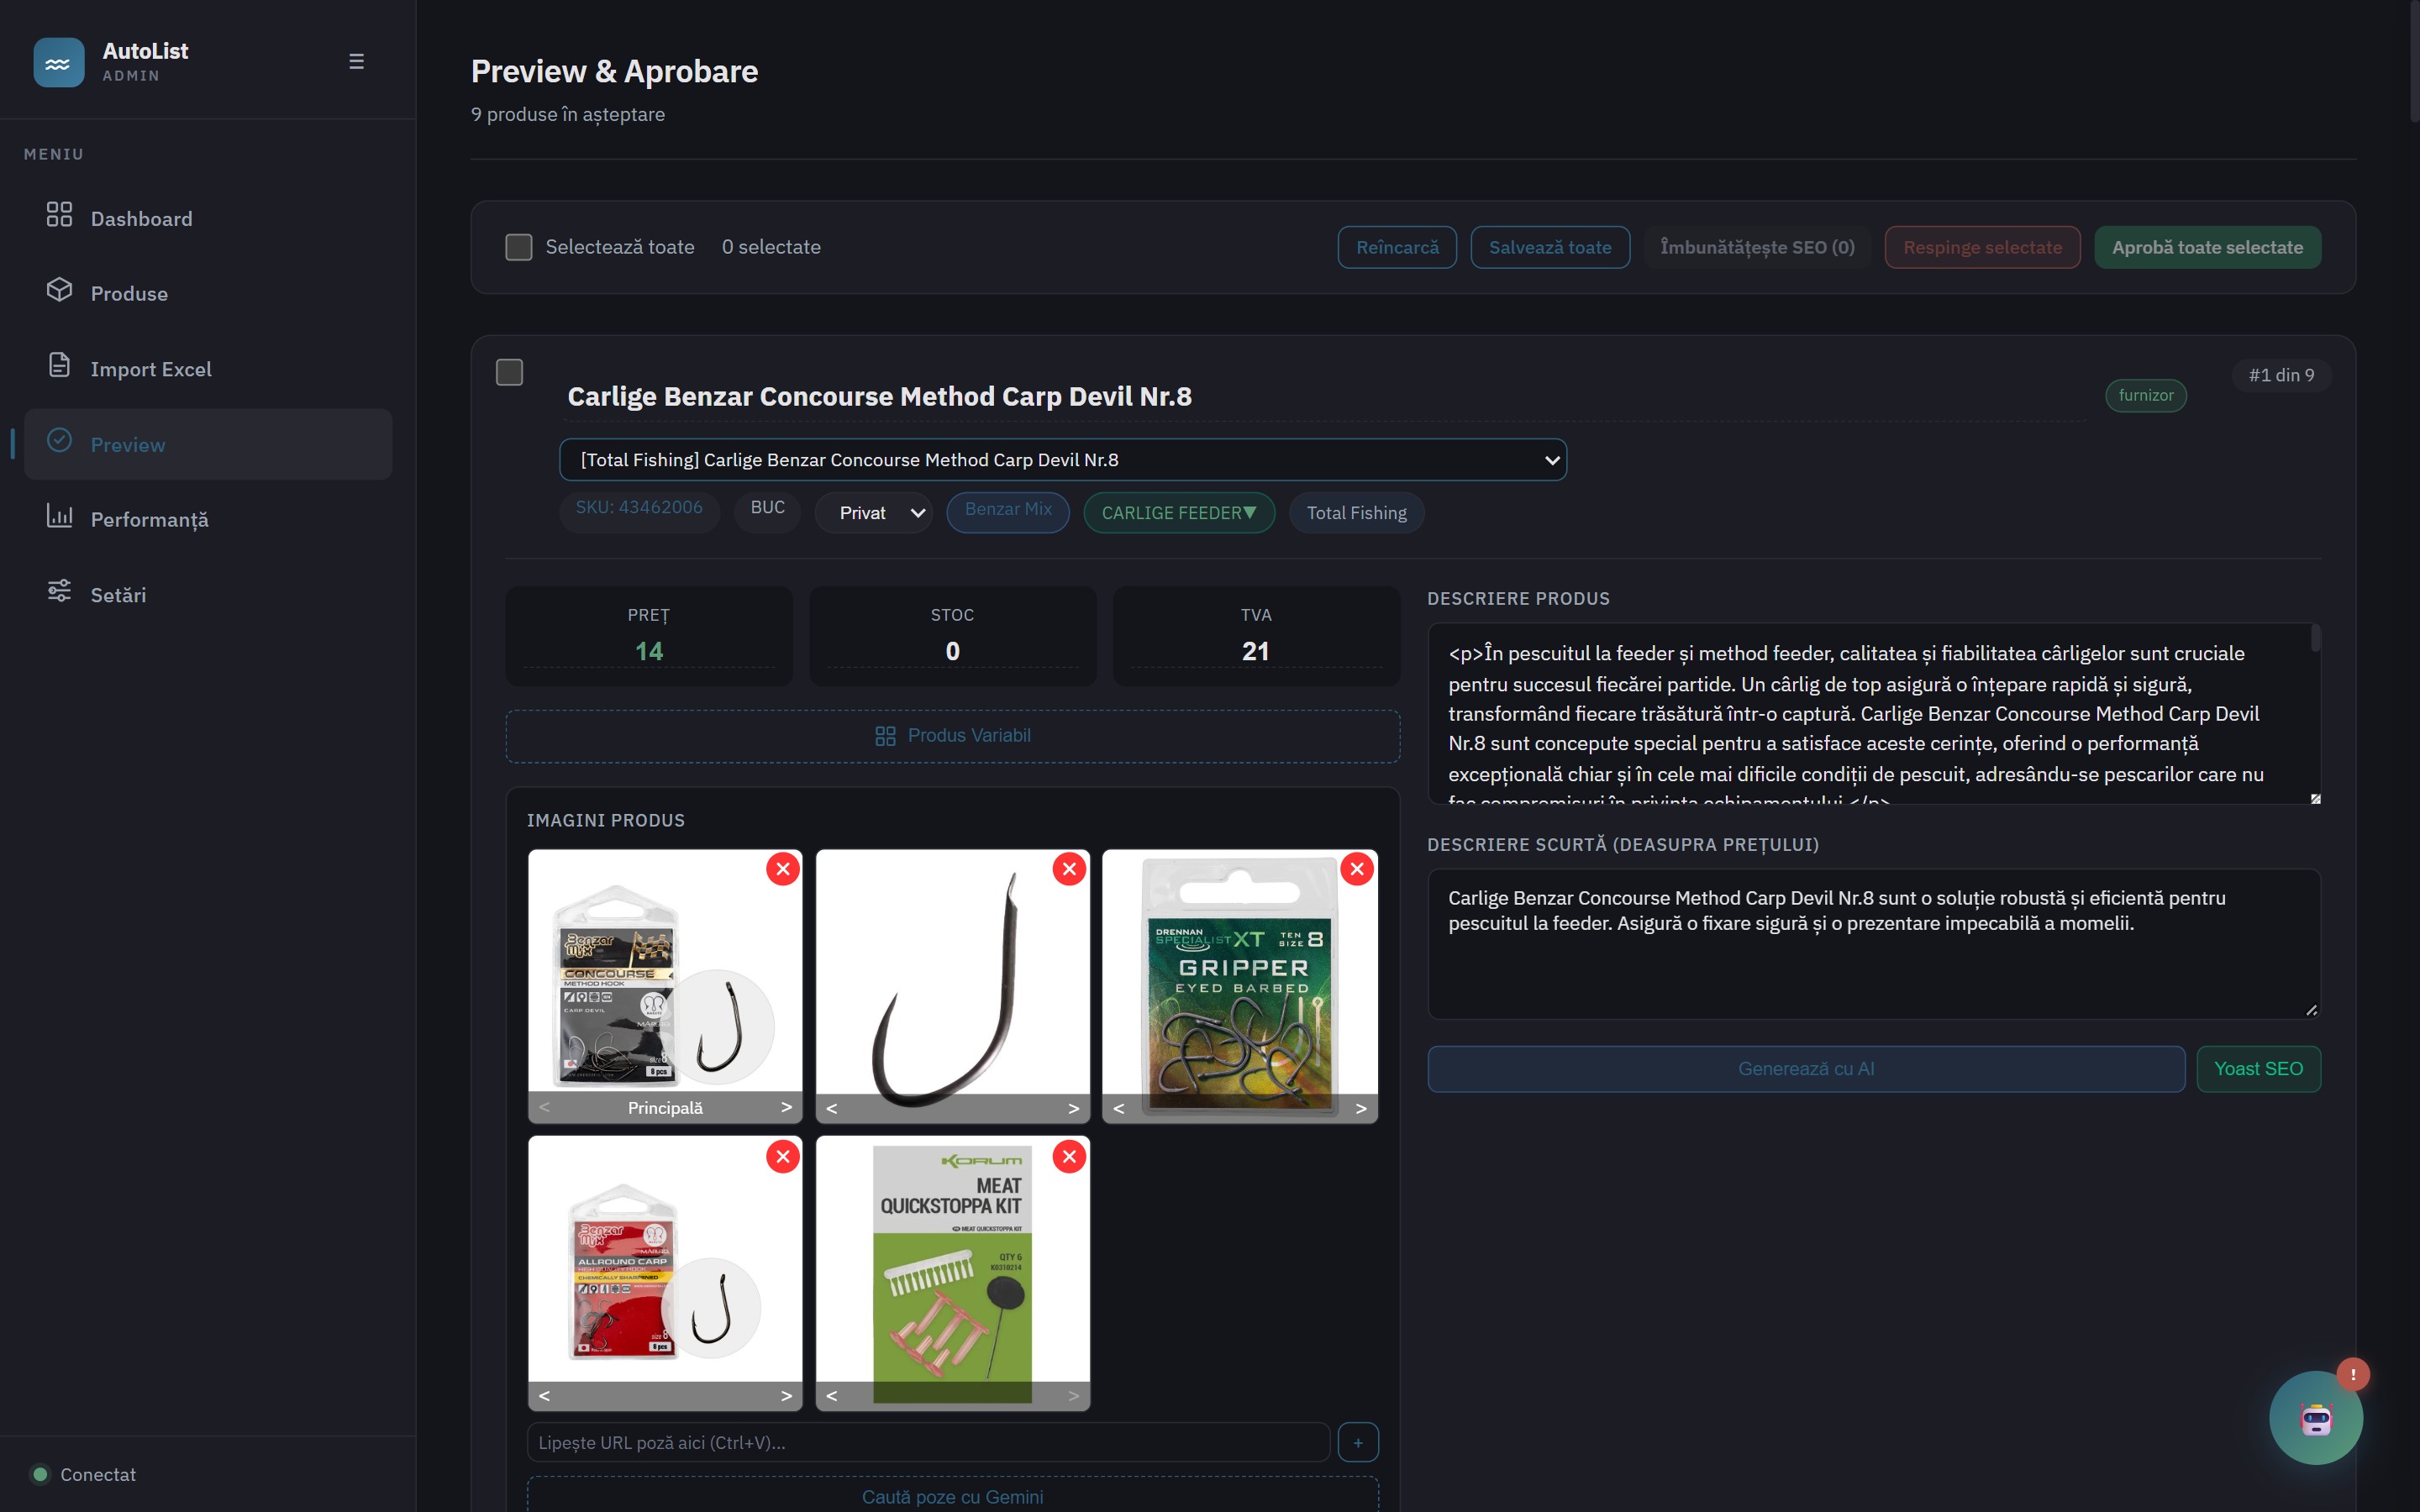Image resolution: width=2420 pixels, height=1512 pixels.
Task: Click Respinge selectate button
Action: click(1982, 247)
